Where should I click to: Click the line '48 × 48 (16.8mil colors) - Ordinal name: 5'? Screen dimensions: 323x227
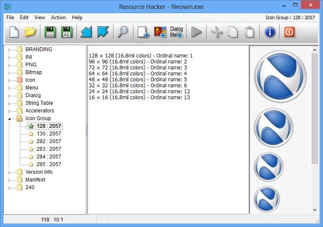coord(138,80)
